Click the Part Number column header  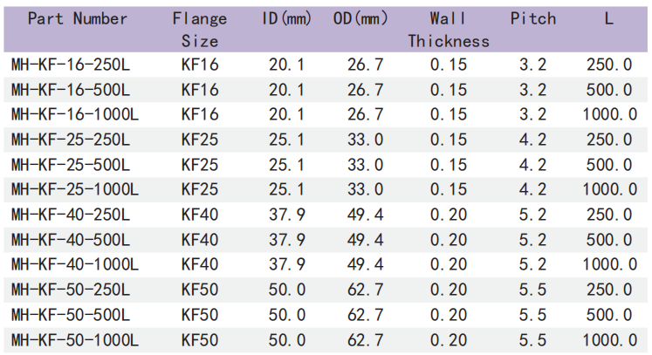78,18
